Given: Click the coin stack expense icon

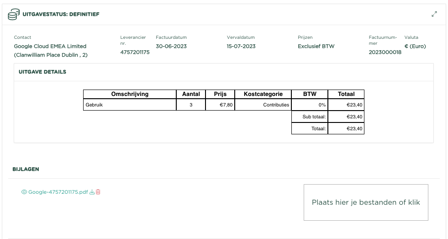Looking at the screenshot, I should [x=14, y=14].
